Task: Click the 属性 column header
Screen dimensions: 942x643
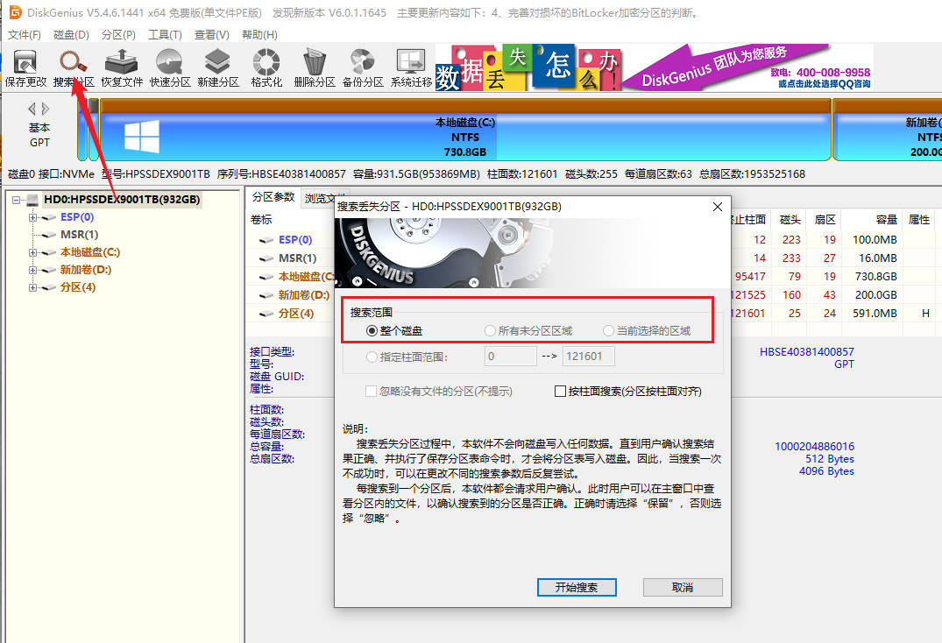Action: click(919, 220)
